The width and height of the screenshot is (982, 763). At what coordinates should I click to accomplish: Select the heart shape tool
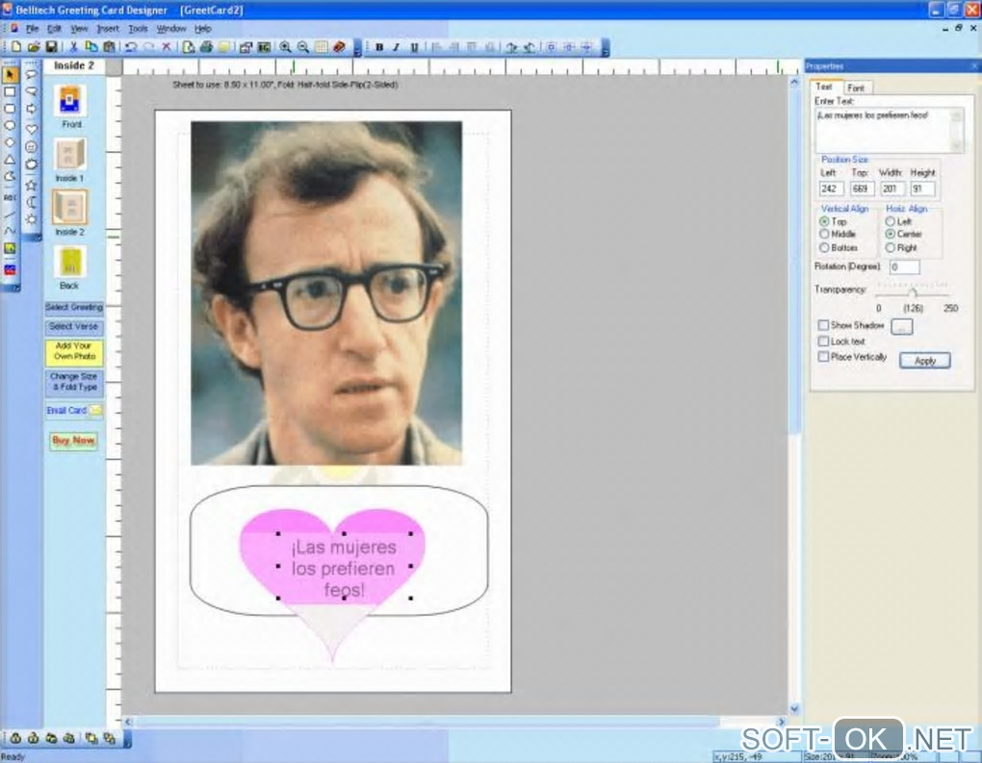click(32, 129)
